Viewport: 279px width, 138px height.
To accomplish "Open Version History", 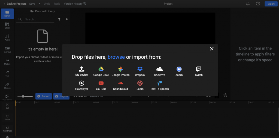I will click(x=75, y=4).
